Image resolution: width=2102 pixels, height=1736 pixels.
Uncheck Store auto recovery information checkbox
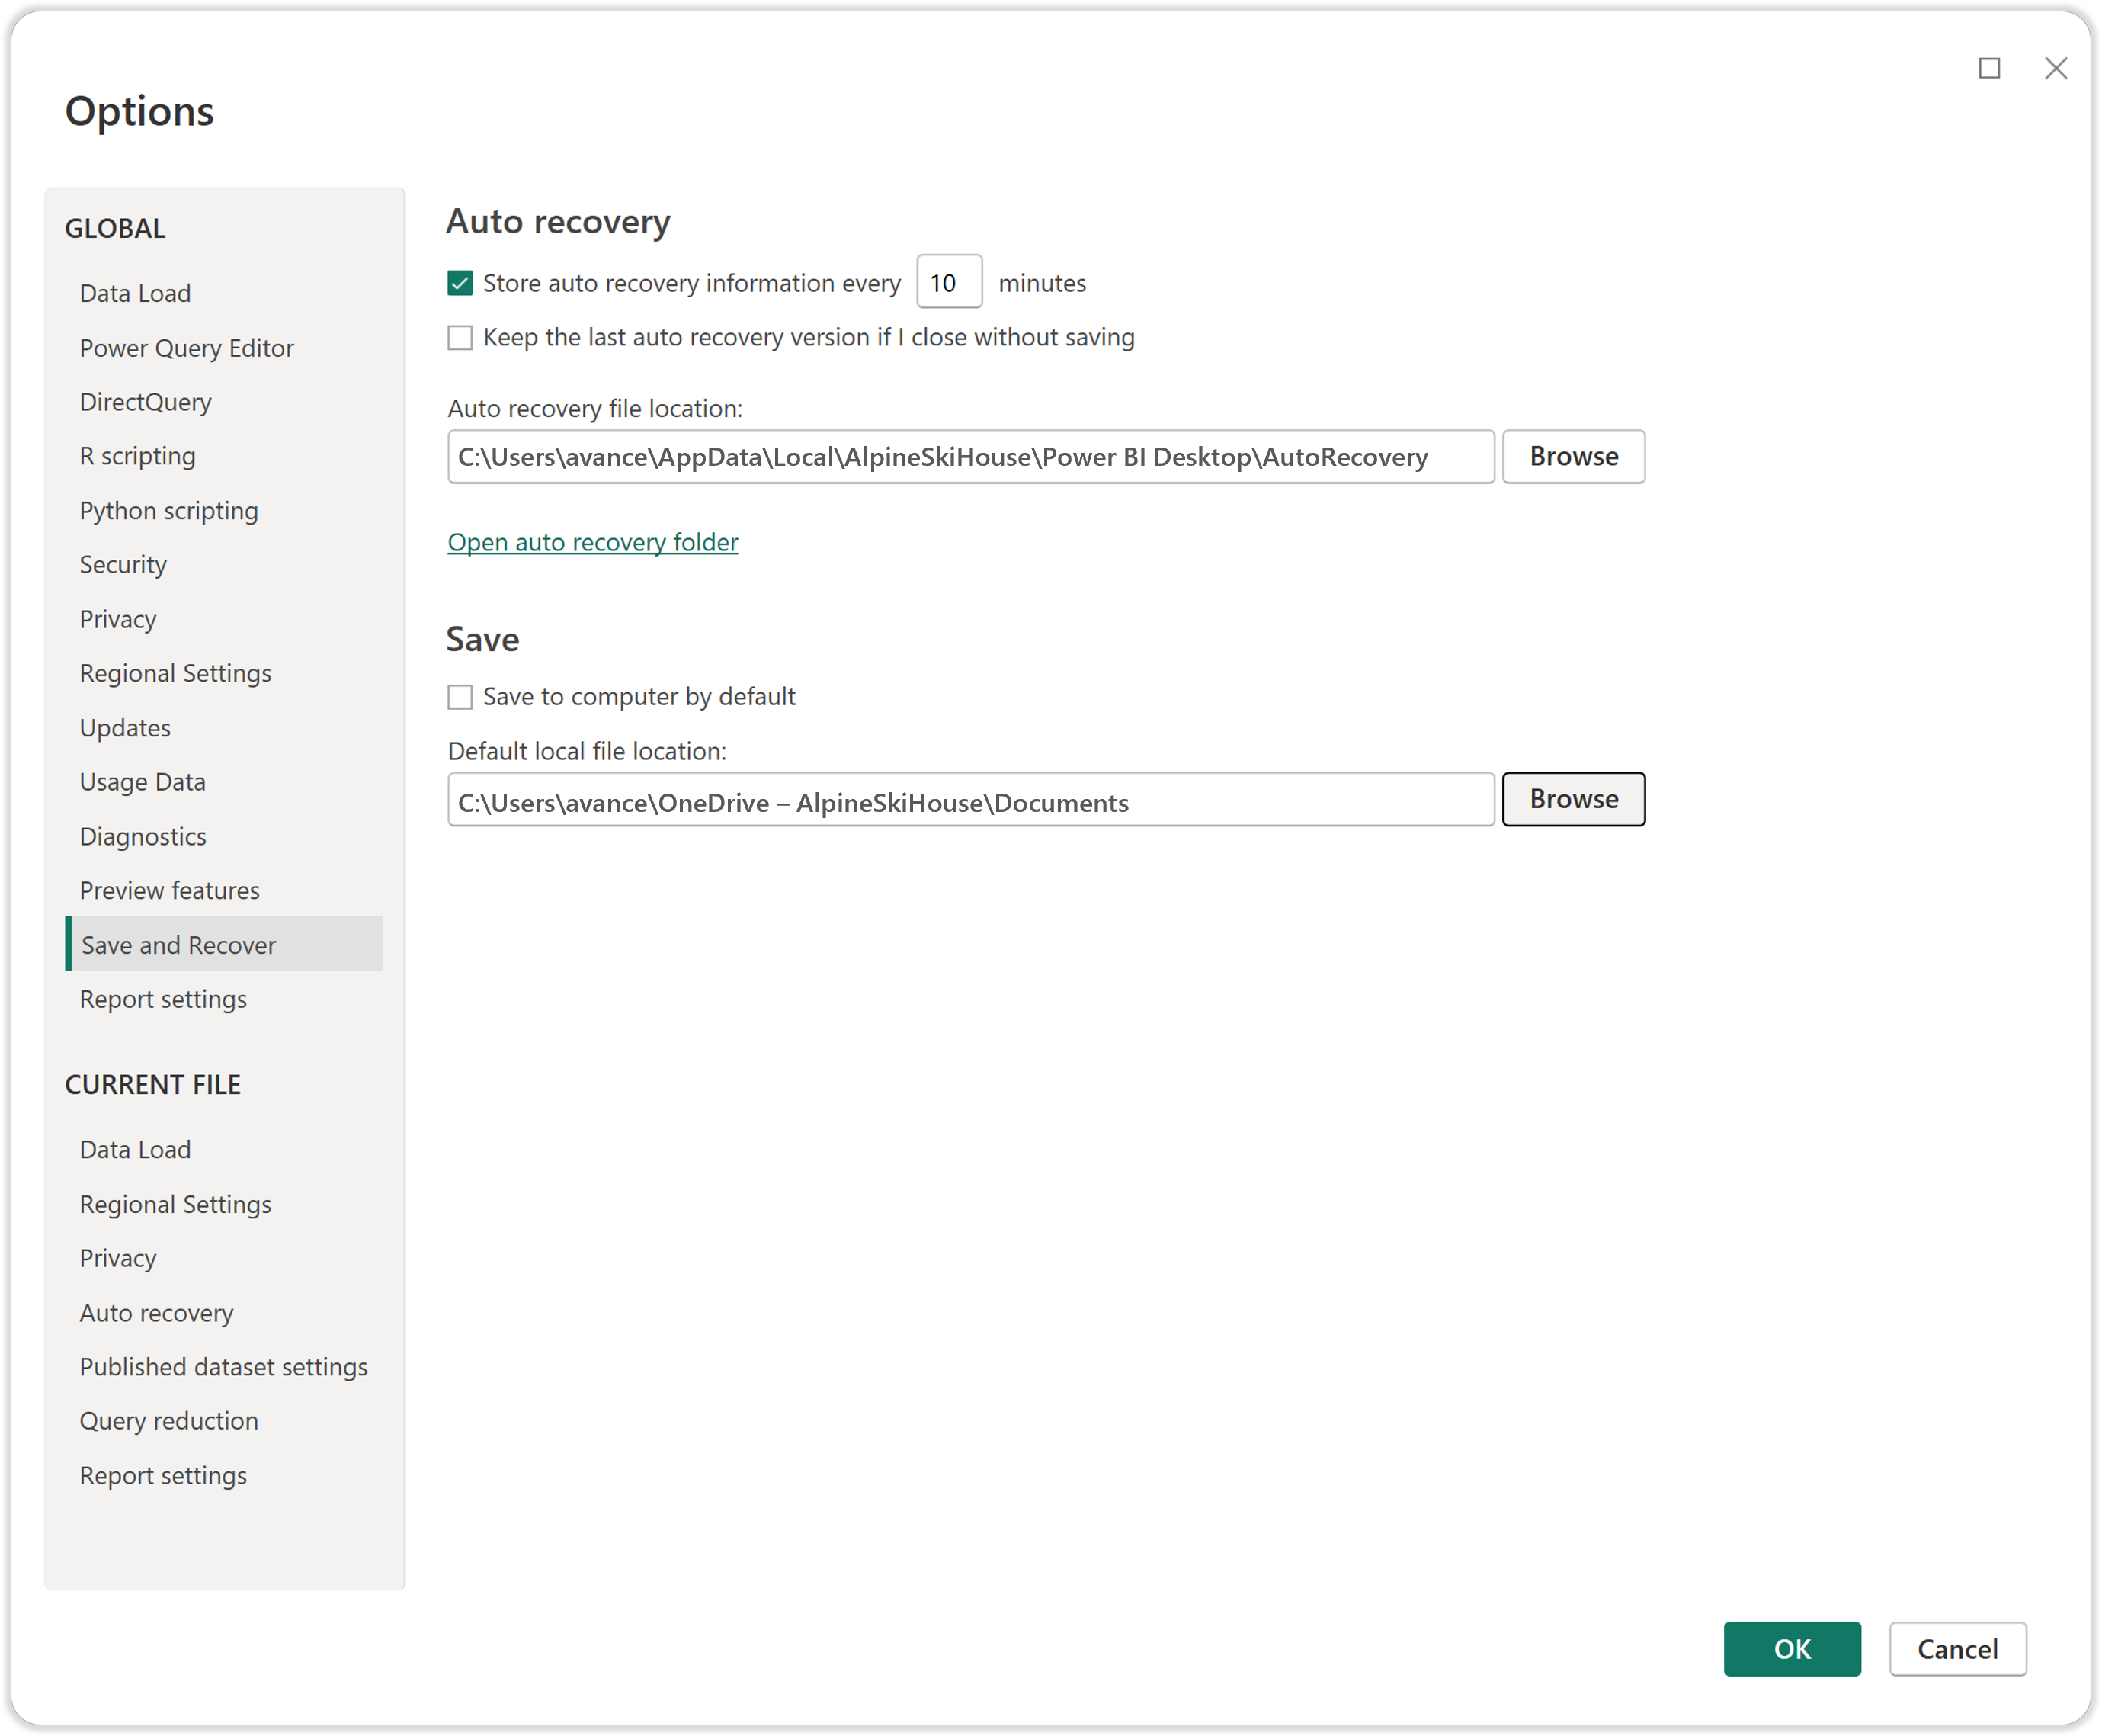click(x=460, y=283)
